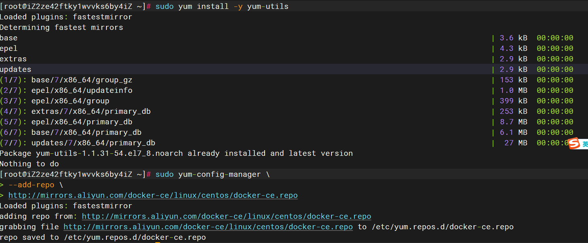Click the 'repo saved to /etc/yum.repos.d/docker-ce.repo' line
Screen dimensions: 588x243
[x=103, y=237]
